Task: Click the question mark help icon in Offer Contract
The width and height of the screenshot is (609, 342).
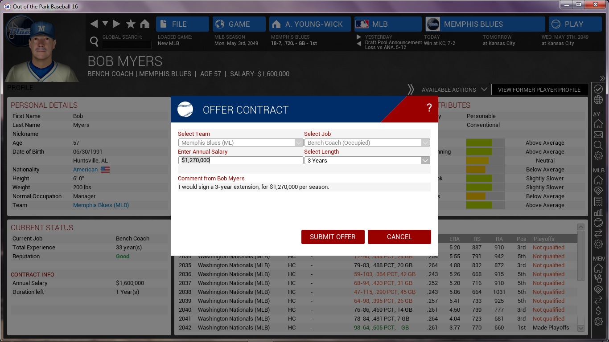Action: [429, 107]
